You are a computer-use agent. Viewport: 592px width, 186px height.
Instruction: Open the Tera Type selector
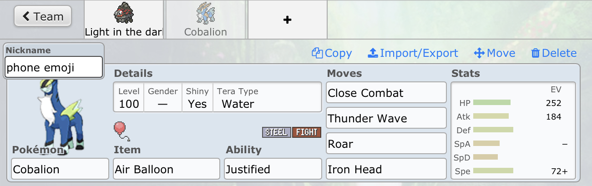(267, 98)
